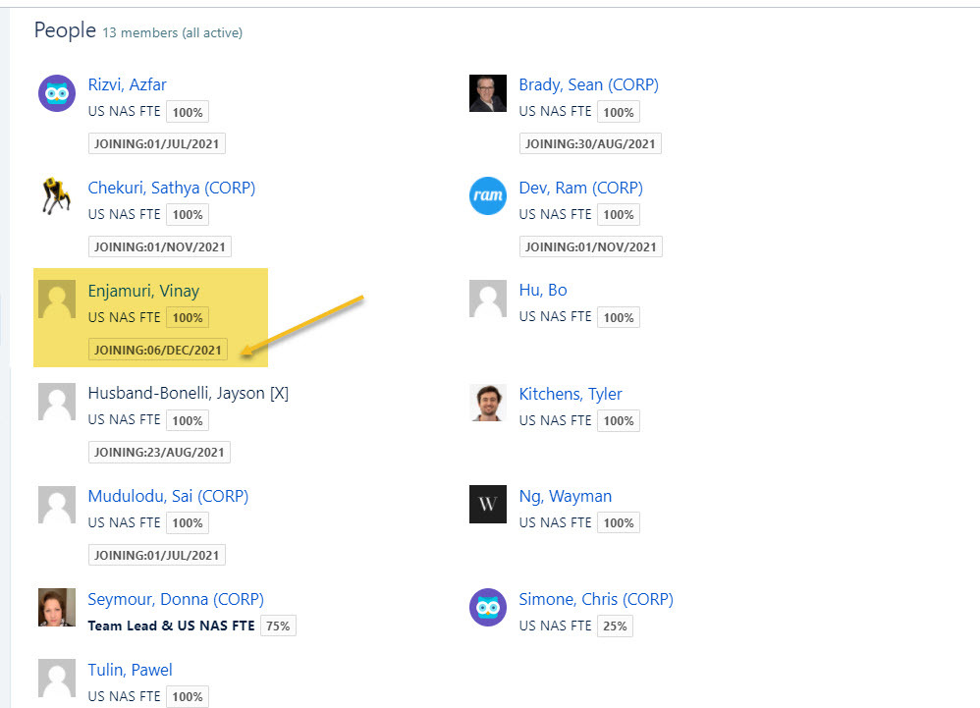Click Donna Seymour's profile photo
The image size is (980, 708).
point(57,608)
